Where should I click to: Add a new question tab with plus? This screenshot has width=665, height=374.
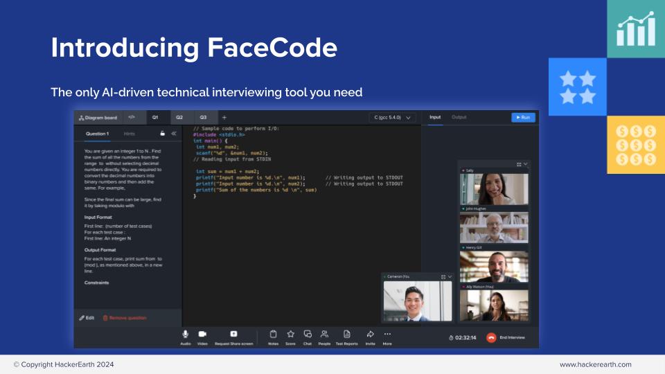click(224, 118)
